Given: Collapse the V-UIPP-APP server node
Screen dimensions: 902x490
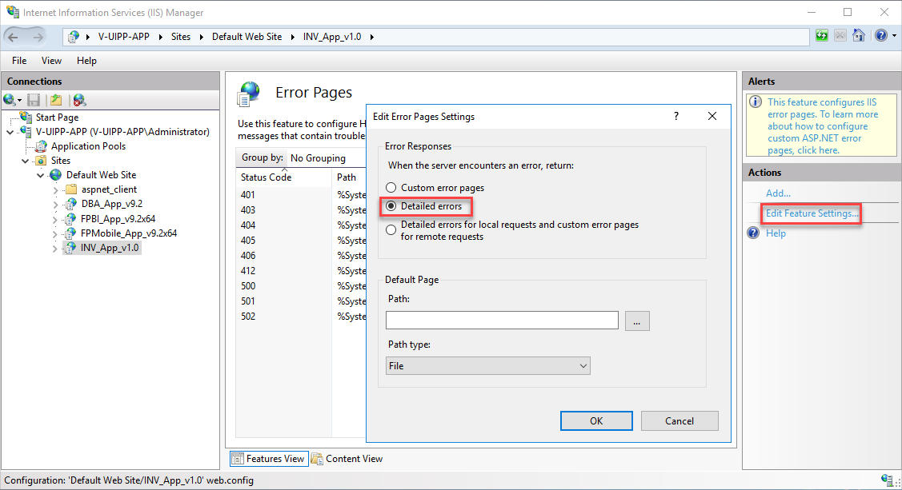Looking at the screenshot, I should pos(10,132).
